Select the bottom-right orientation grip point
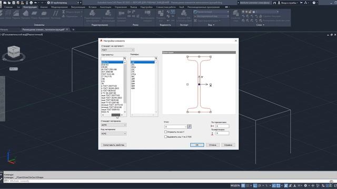 (x=211, y=112)
